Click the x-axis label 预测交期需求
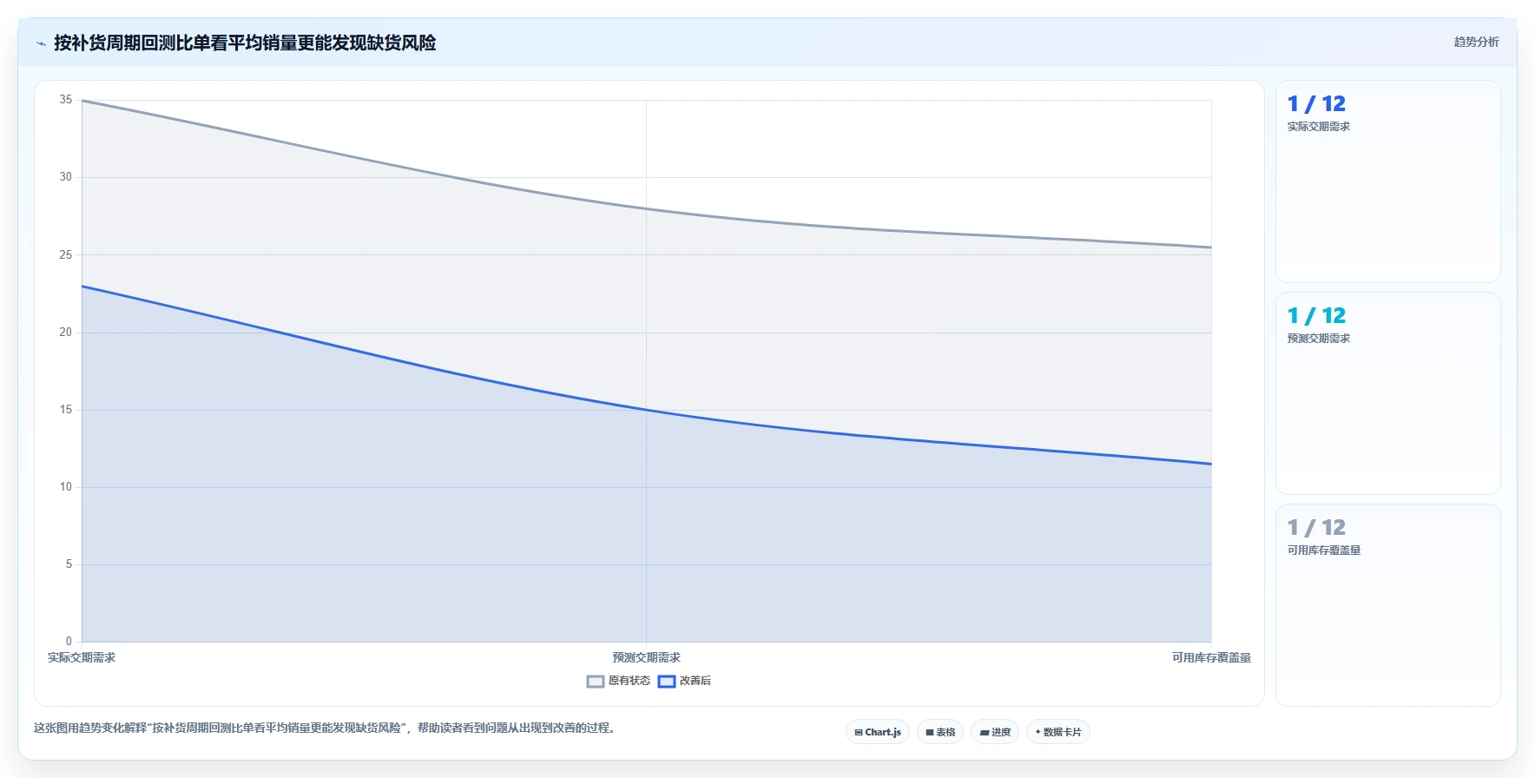This screenshot has height=778, width=1535. click(647, 658)
